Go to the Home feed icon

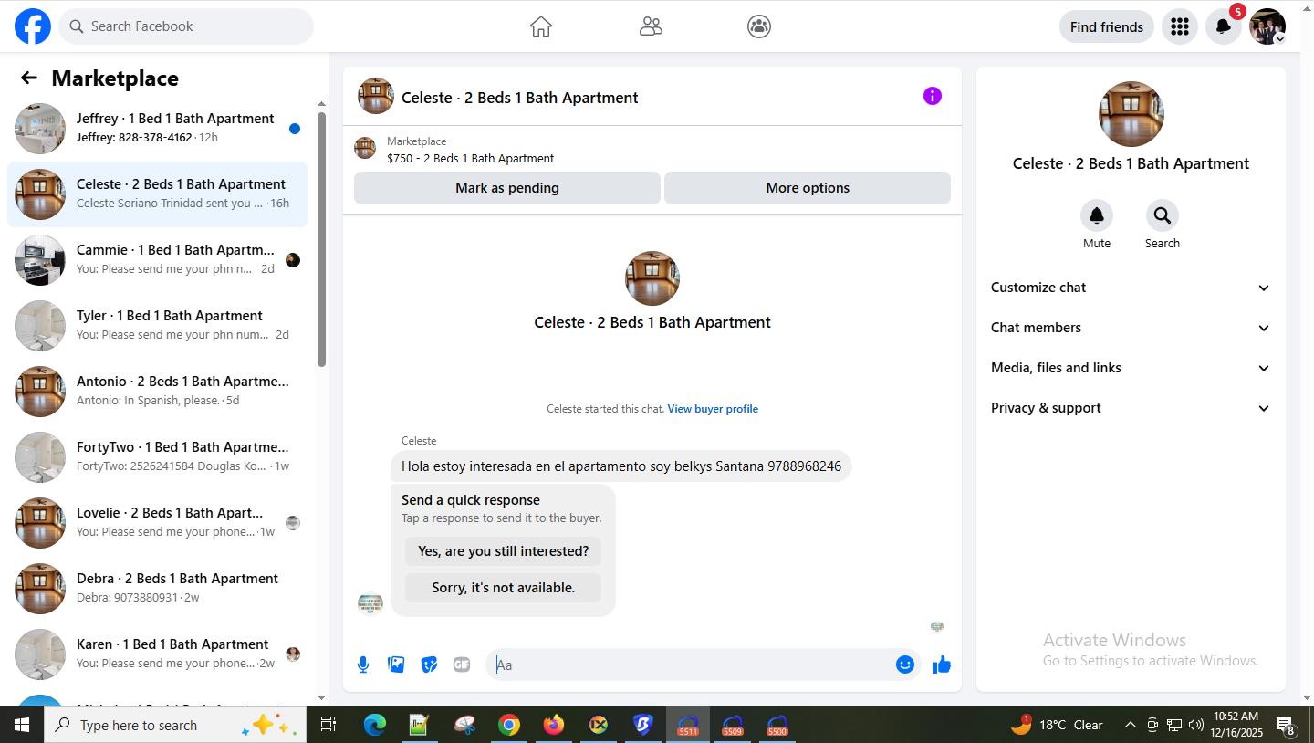(x=541, y=26)
